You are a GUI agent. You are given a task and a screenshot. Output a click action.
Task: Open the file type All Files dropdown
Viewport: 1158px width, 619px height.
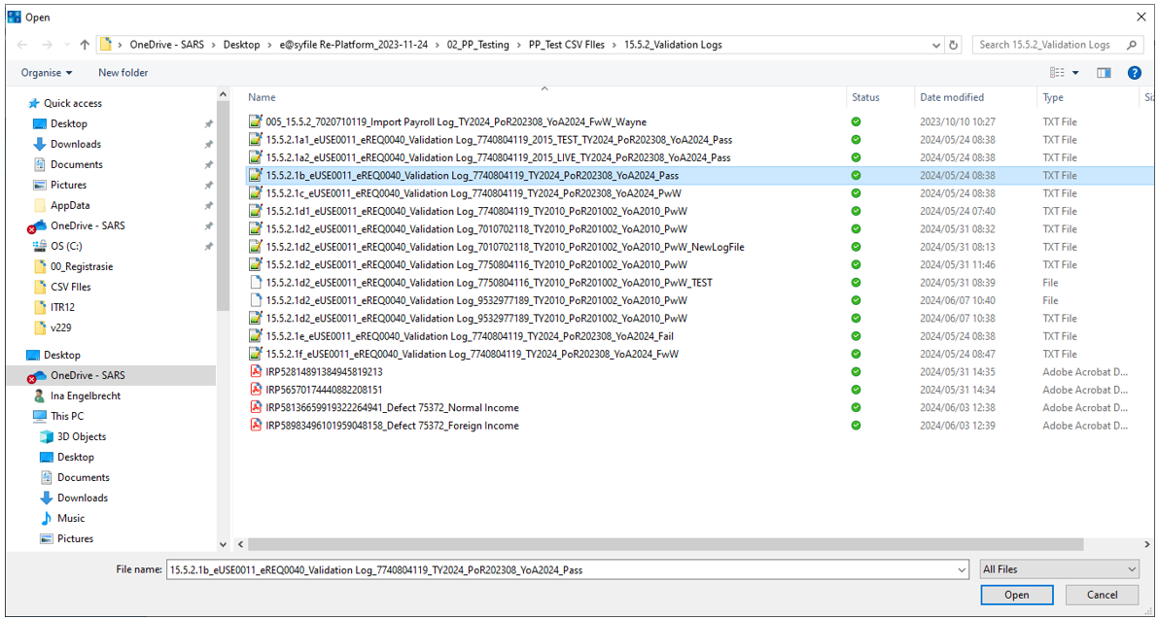pyautogui.click(x=1059, y=569)
